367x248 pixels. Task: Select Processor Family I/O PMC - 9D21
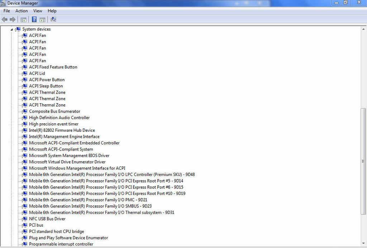88,200
